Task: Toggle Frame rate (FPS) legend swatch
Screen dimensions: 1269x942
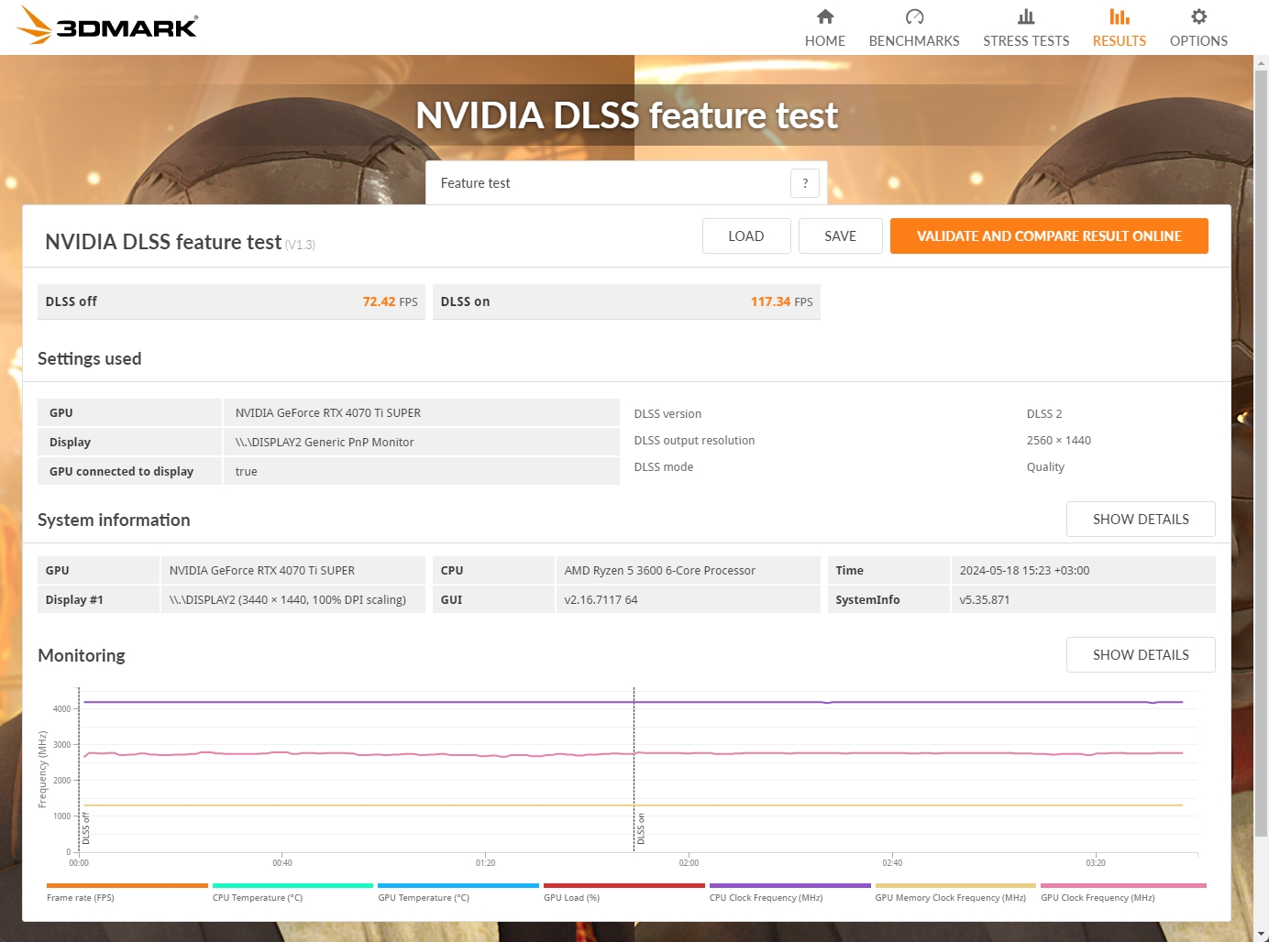Action: (127, 885)
